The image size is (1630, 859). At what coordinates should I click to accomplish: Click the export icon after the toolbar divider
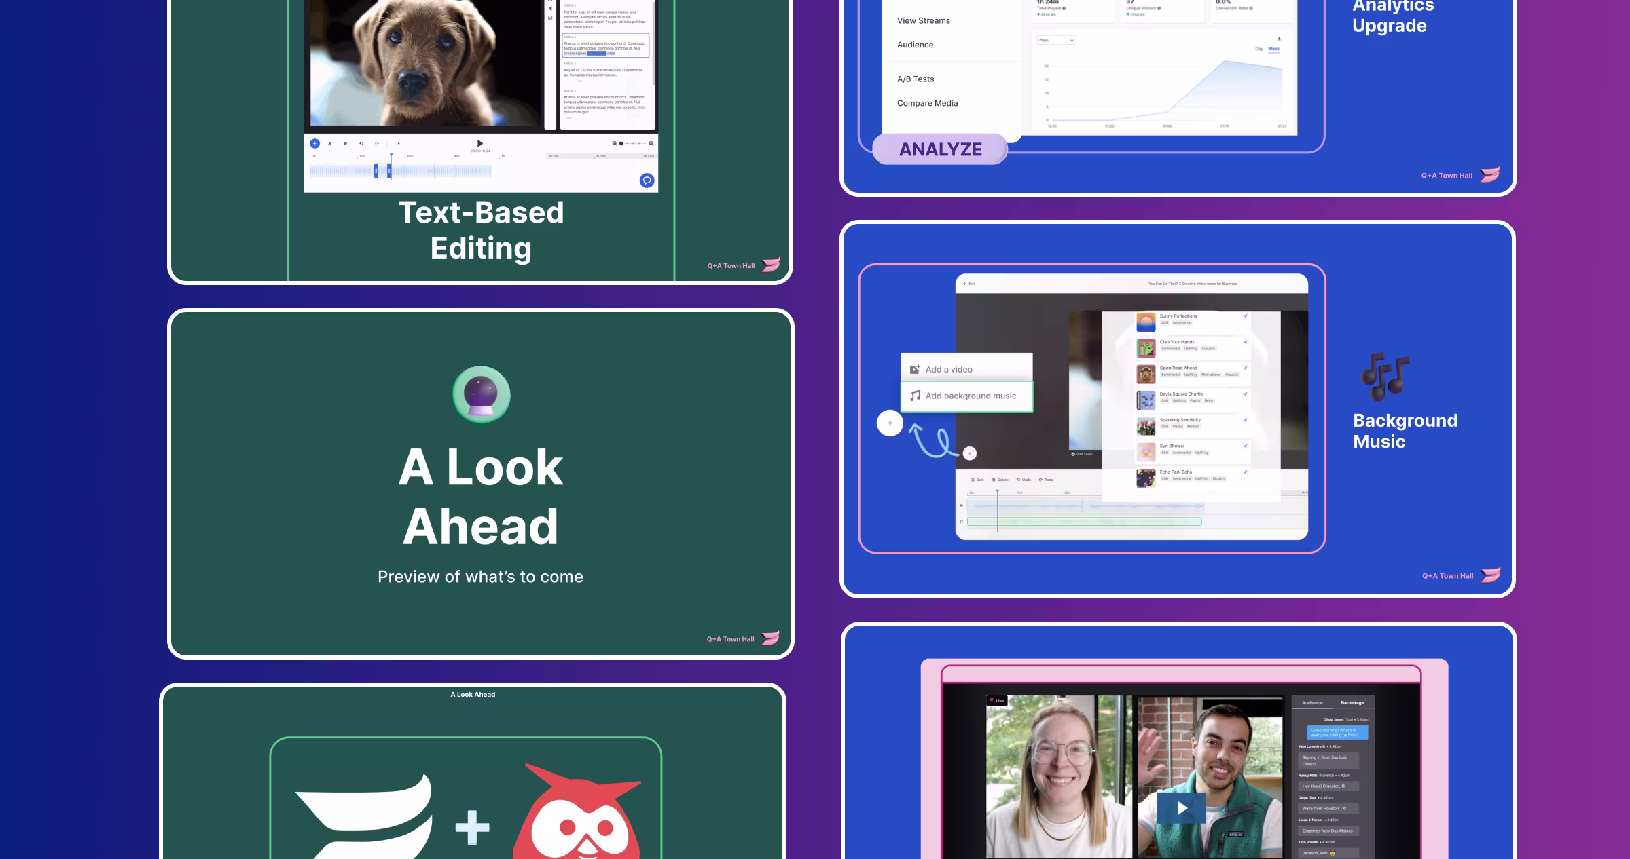click(398, 143)
